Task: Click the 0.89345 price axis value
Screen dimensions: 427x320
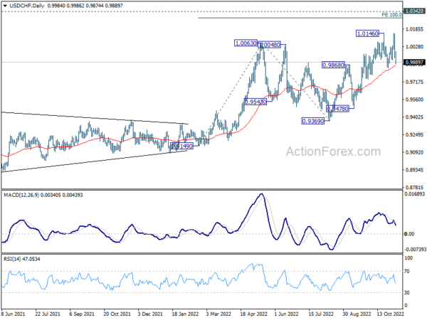Action: (x=414, y=170)
